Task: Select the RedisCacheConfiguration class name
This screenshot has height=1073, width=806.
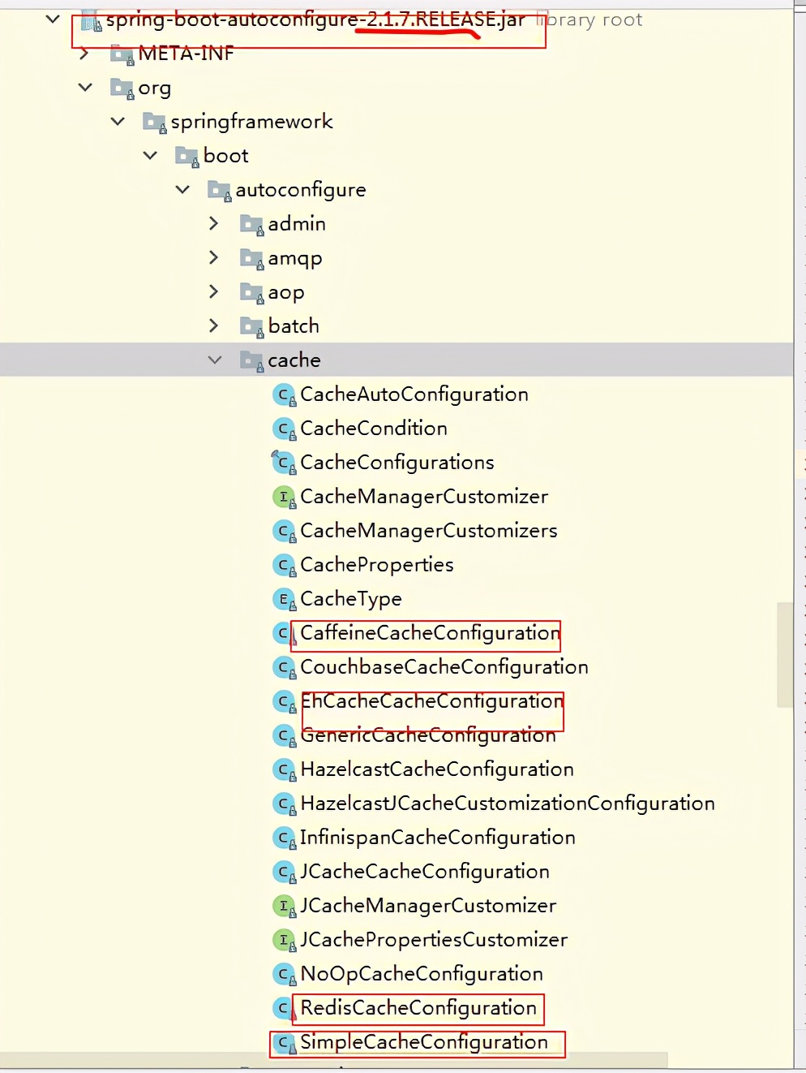Action: coord(418,1009)
